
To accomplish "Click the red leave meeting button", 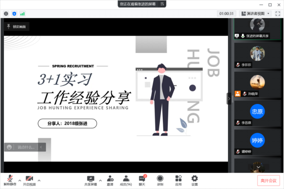I will (x=268, y=180).
